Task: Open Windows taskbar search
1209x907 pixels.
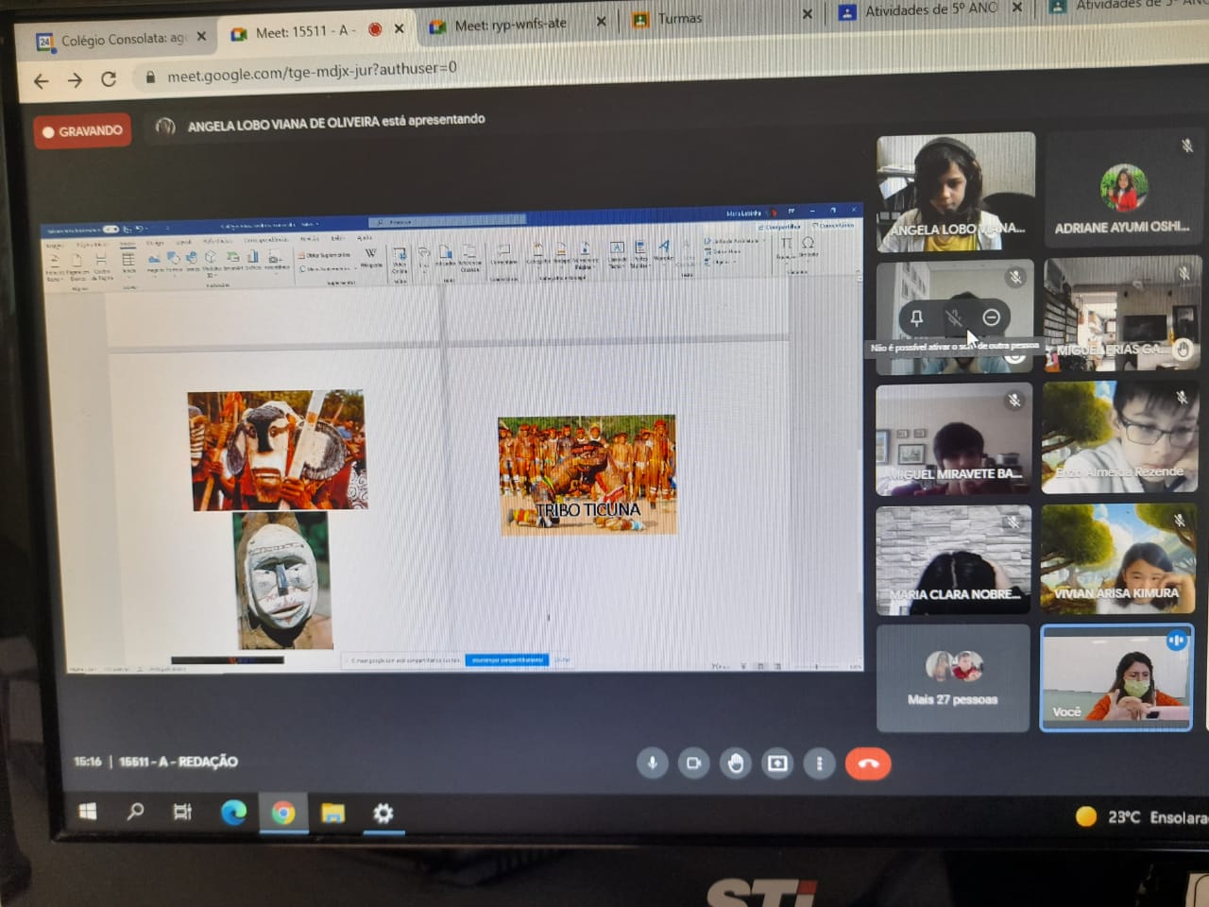Action: pyautogui.click(x=135, y=812)
